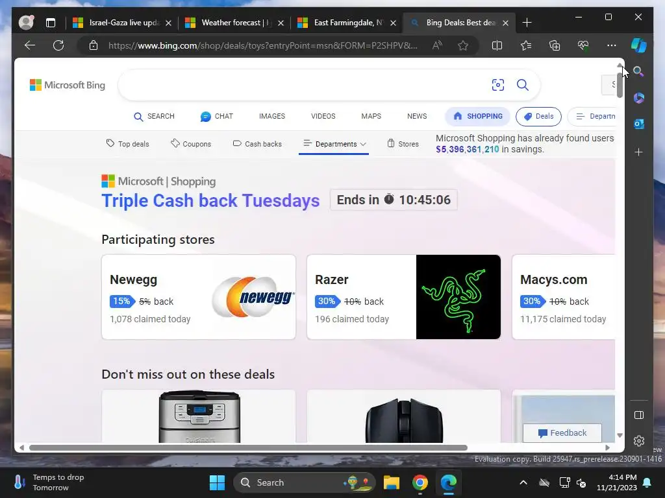Click the browser address bar URL
This screenshot has height=498, width=665.
(x=263, y=45)
